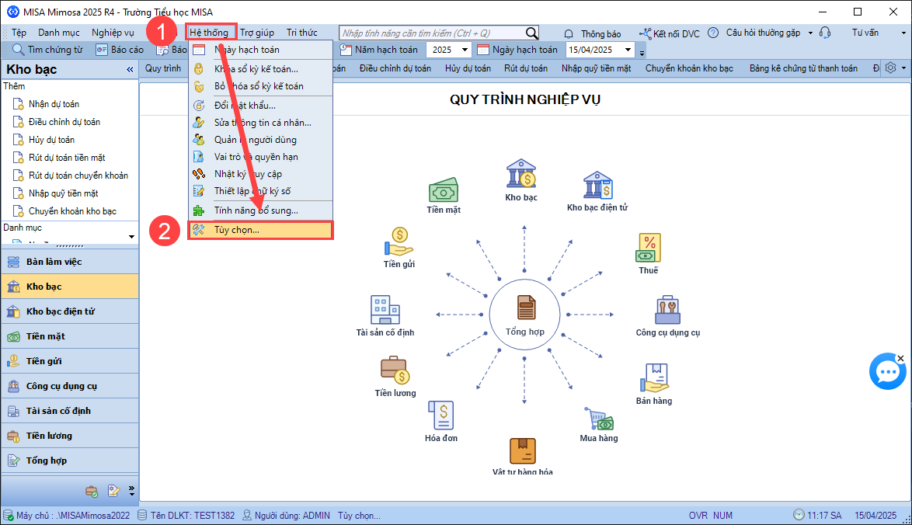
Task: Open Tổng hợp navigation button
Action: (x=70, y=461)
